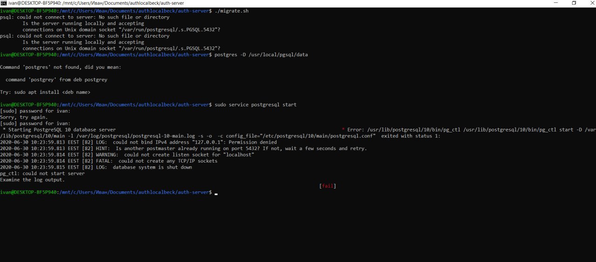Click the 'Examine the log output.' line
The height and width of the screenshot is (262, 596).
coord(33,180)
